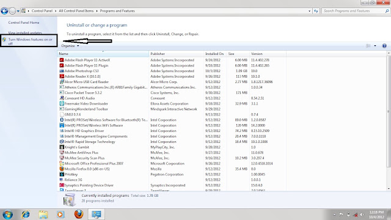Select Knight's Gambit icon
391x220 pixels.
pos(62,147)
